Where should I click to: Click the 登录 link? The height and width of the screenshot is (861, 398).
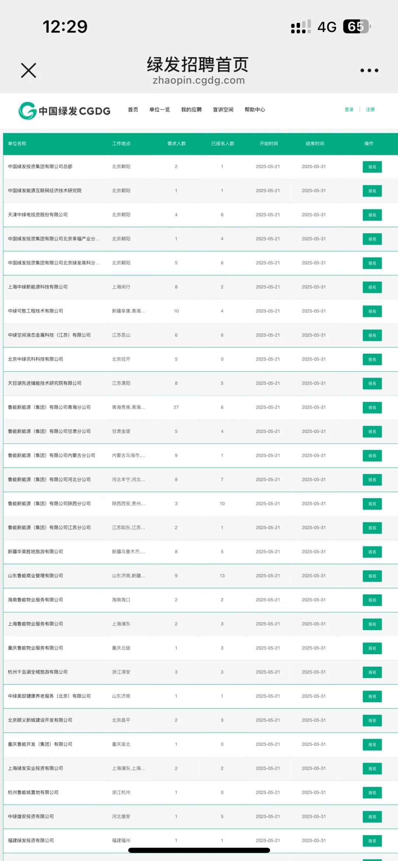pos(349,110)
